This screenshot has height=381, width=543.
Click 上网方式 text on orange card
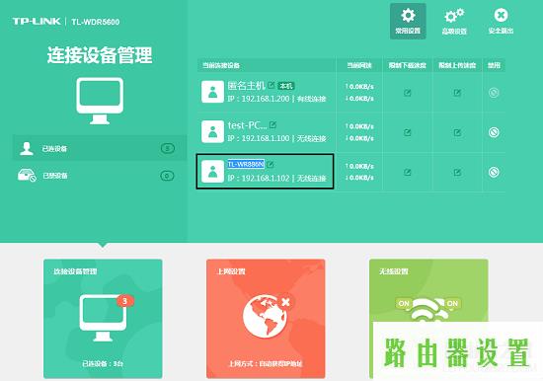tap(266, 363)
